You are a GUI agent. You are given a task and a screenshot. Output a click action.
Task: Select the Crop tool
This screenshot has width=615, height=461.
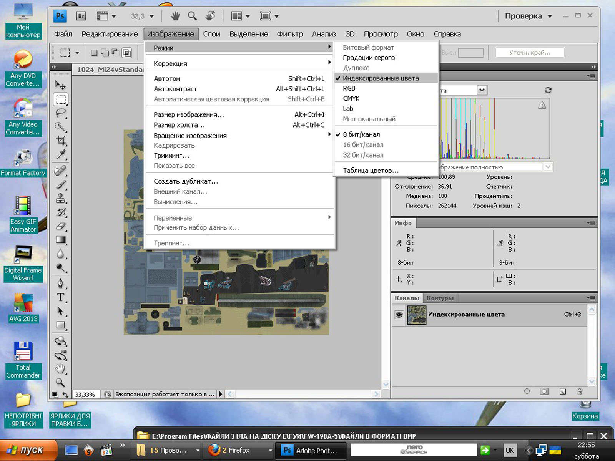61,141
